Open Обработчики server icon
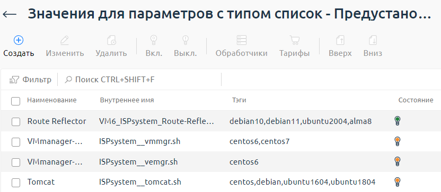Image resolution: width=441 pixels, height=192 pixels. [242, 40]
